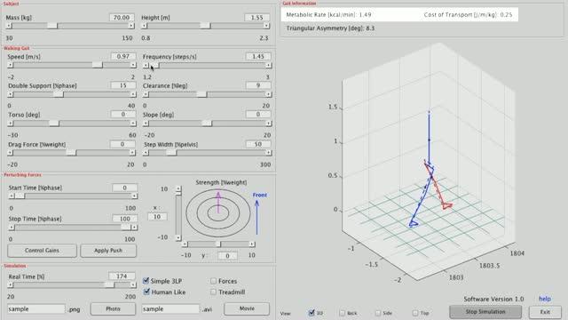
Task: Open the help link
Action: [545, 299]
